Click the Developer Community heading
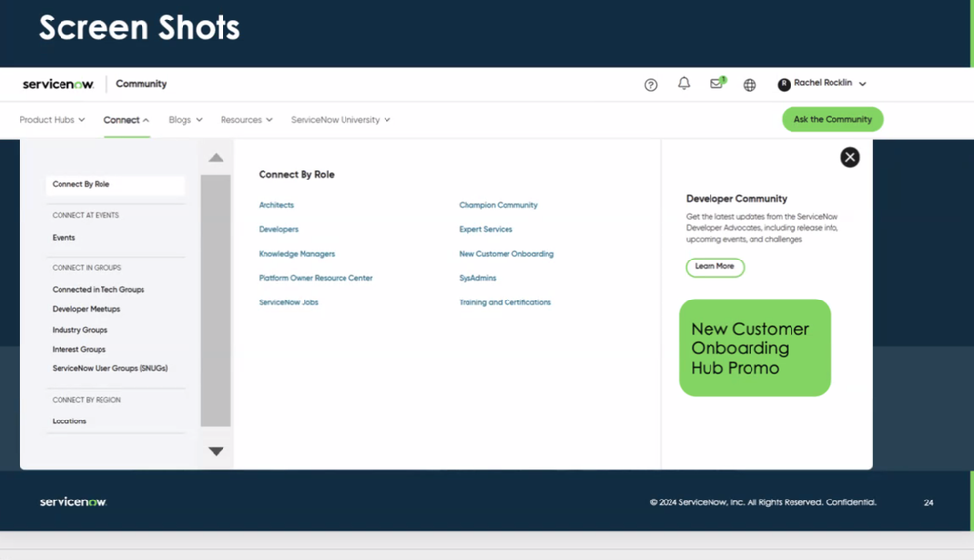This screenshot has width=974, height=560. 736,199
